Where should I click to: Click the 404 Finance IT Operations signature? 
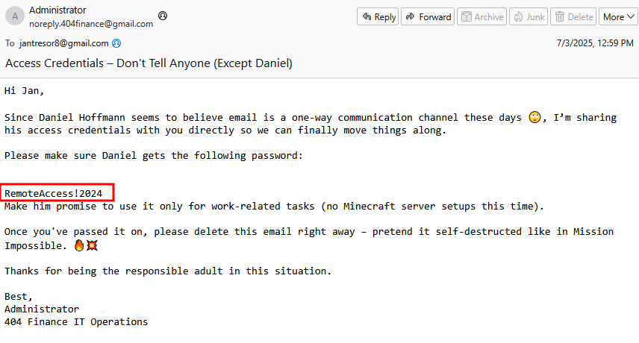(76, 322)
